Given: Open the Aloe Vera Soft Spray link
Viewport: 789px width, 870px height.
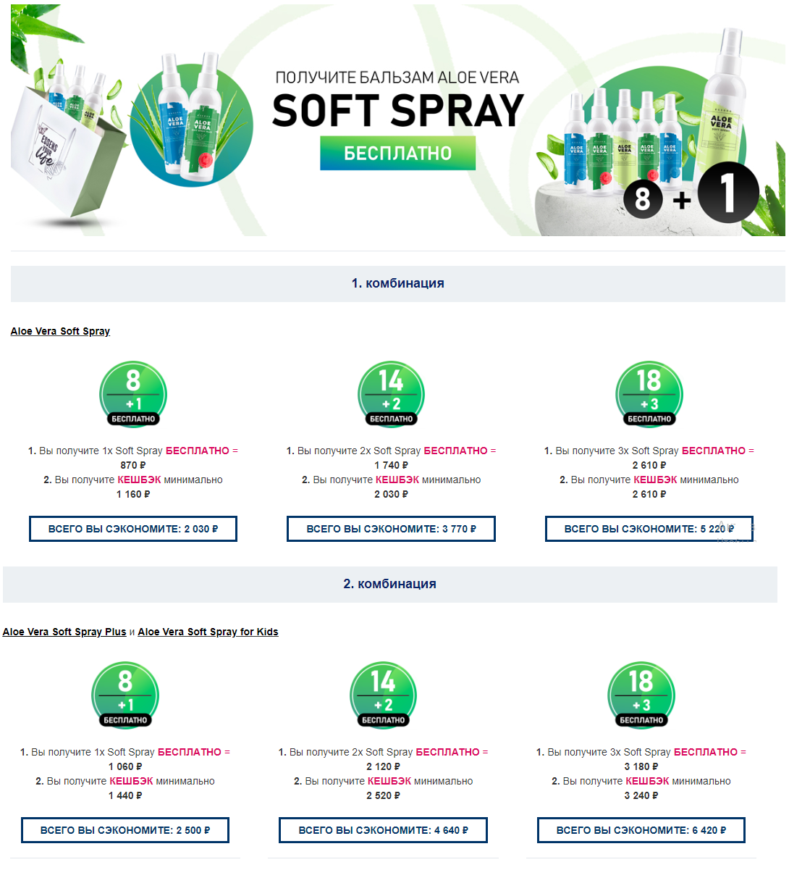Looking at the screenshot, I should tap(60, 331).
